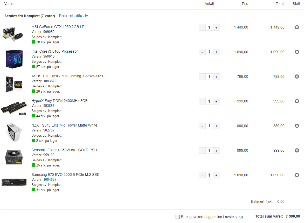Increase quantity of MSI GeForce GTX 1050
Viewport: 305px width, 223px height.
click(x=216, y=27)
